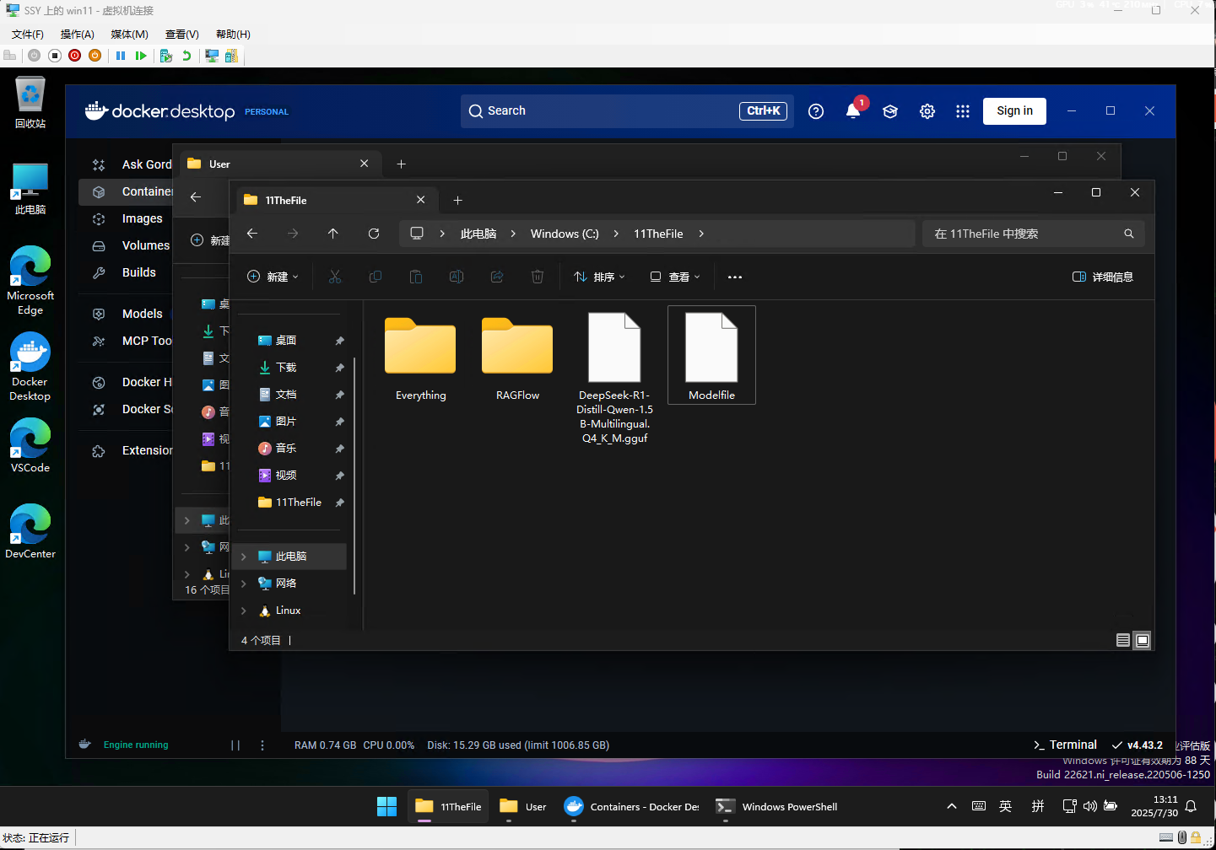
Task: Refresh the 11TheFile folder view
Action: pyautogui.click(x=374, y=234)
